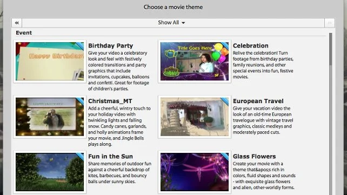
Task: Click the European Travel title text
Action: [258, 101]
